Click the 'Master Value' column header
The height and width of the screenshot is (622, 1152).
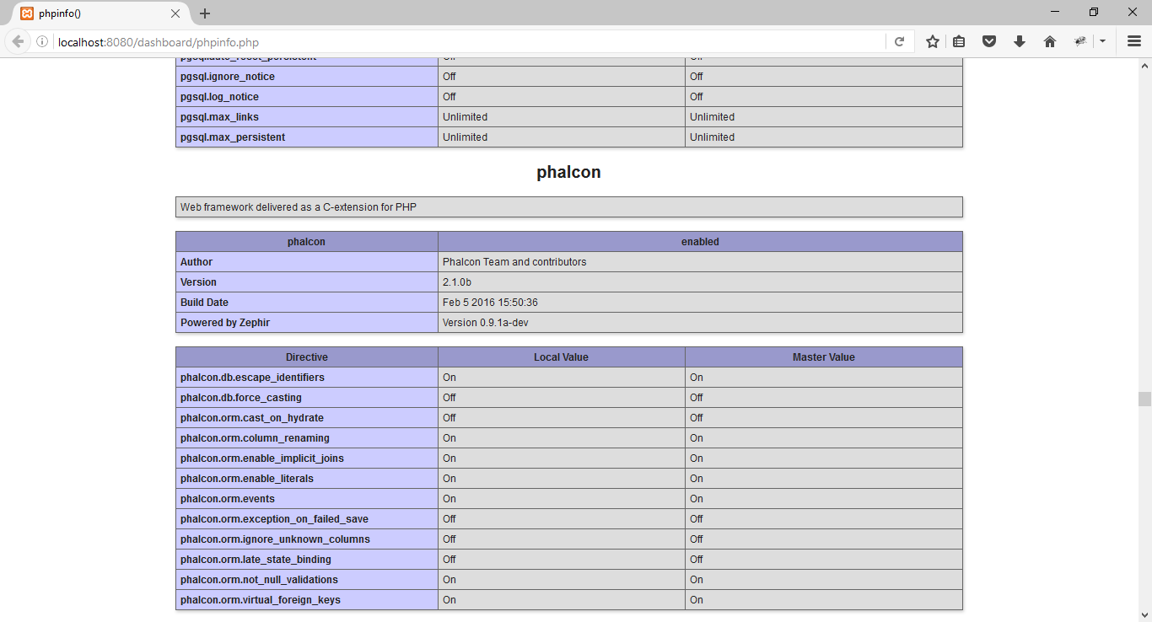tap(824, 357)
